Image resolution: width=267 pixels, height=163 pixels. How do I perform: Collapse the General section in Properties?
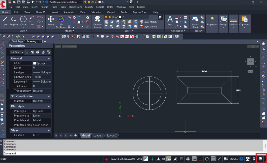pyautogui.click(x=49, y=58)
